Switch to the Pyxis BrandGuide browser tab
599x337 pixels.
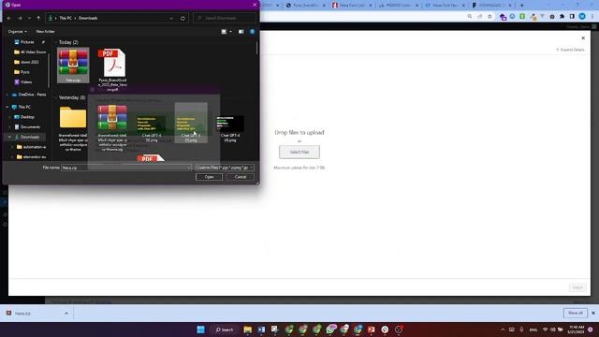point(306,6)
